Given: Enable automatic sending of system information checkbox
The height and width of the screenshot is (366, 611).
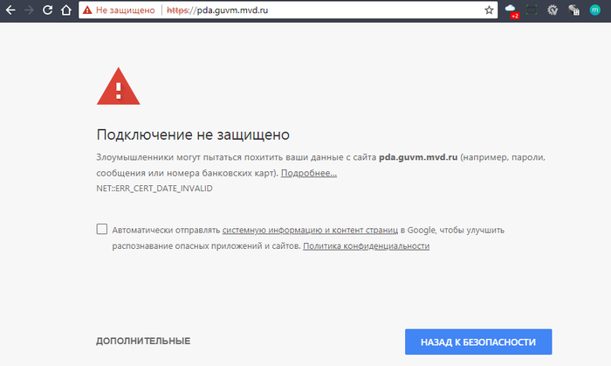Looking at the screenshot, I should [102, 230].
